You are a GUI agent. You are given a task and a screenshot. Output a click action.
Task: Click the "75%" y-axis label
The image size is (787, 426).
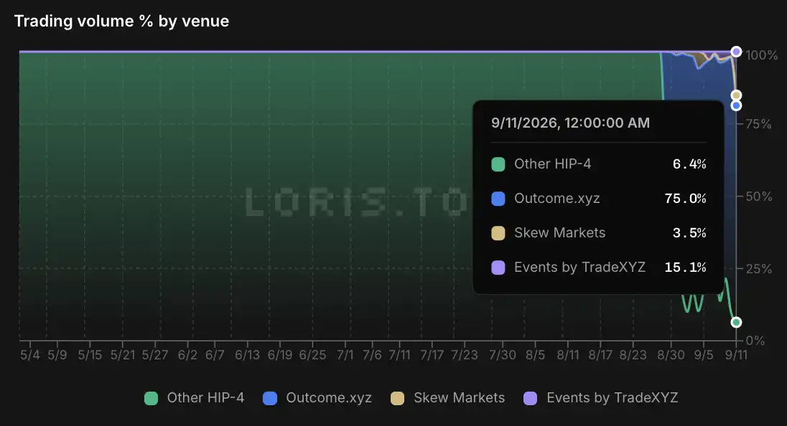(x=758, y=124)
